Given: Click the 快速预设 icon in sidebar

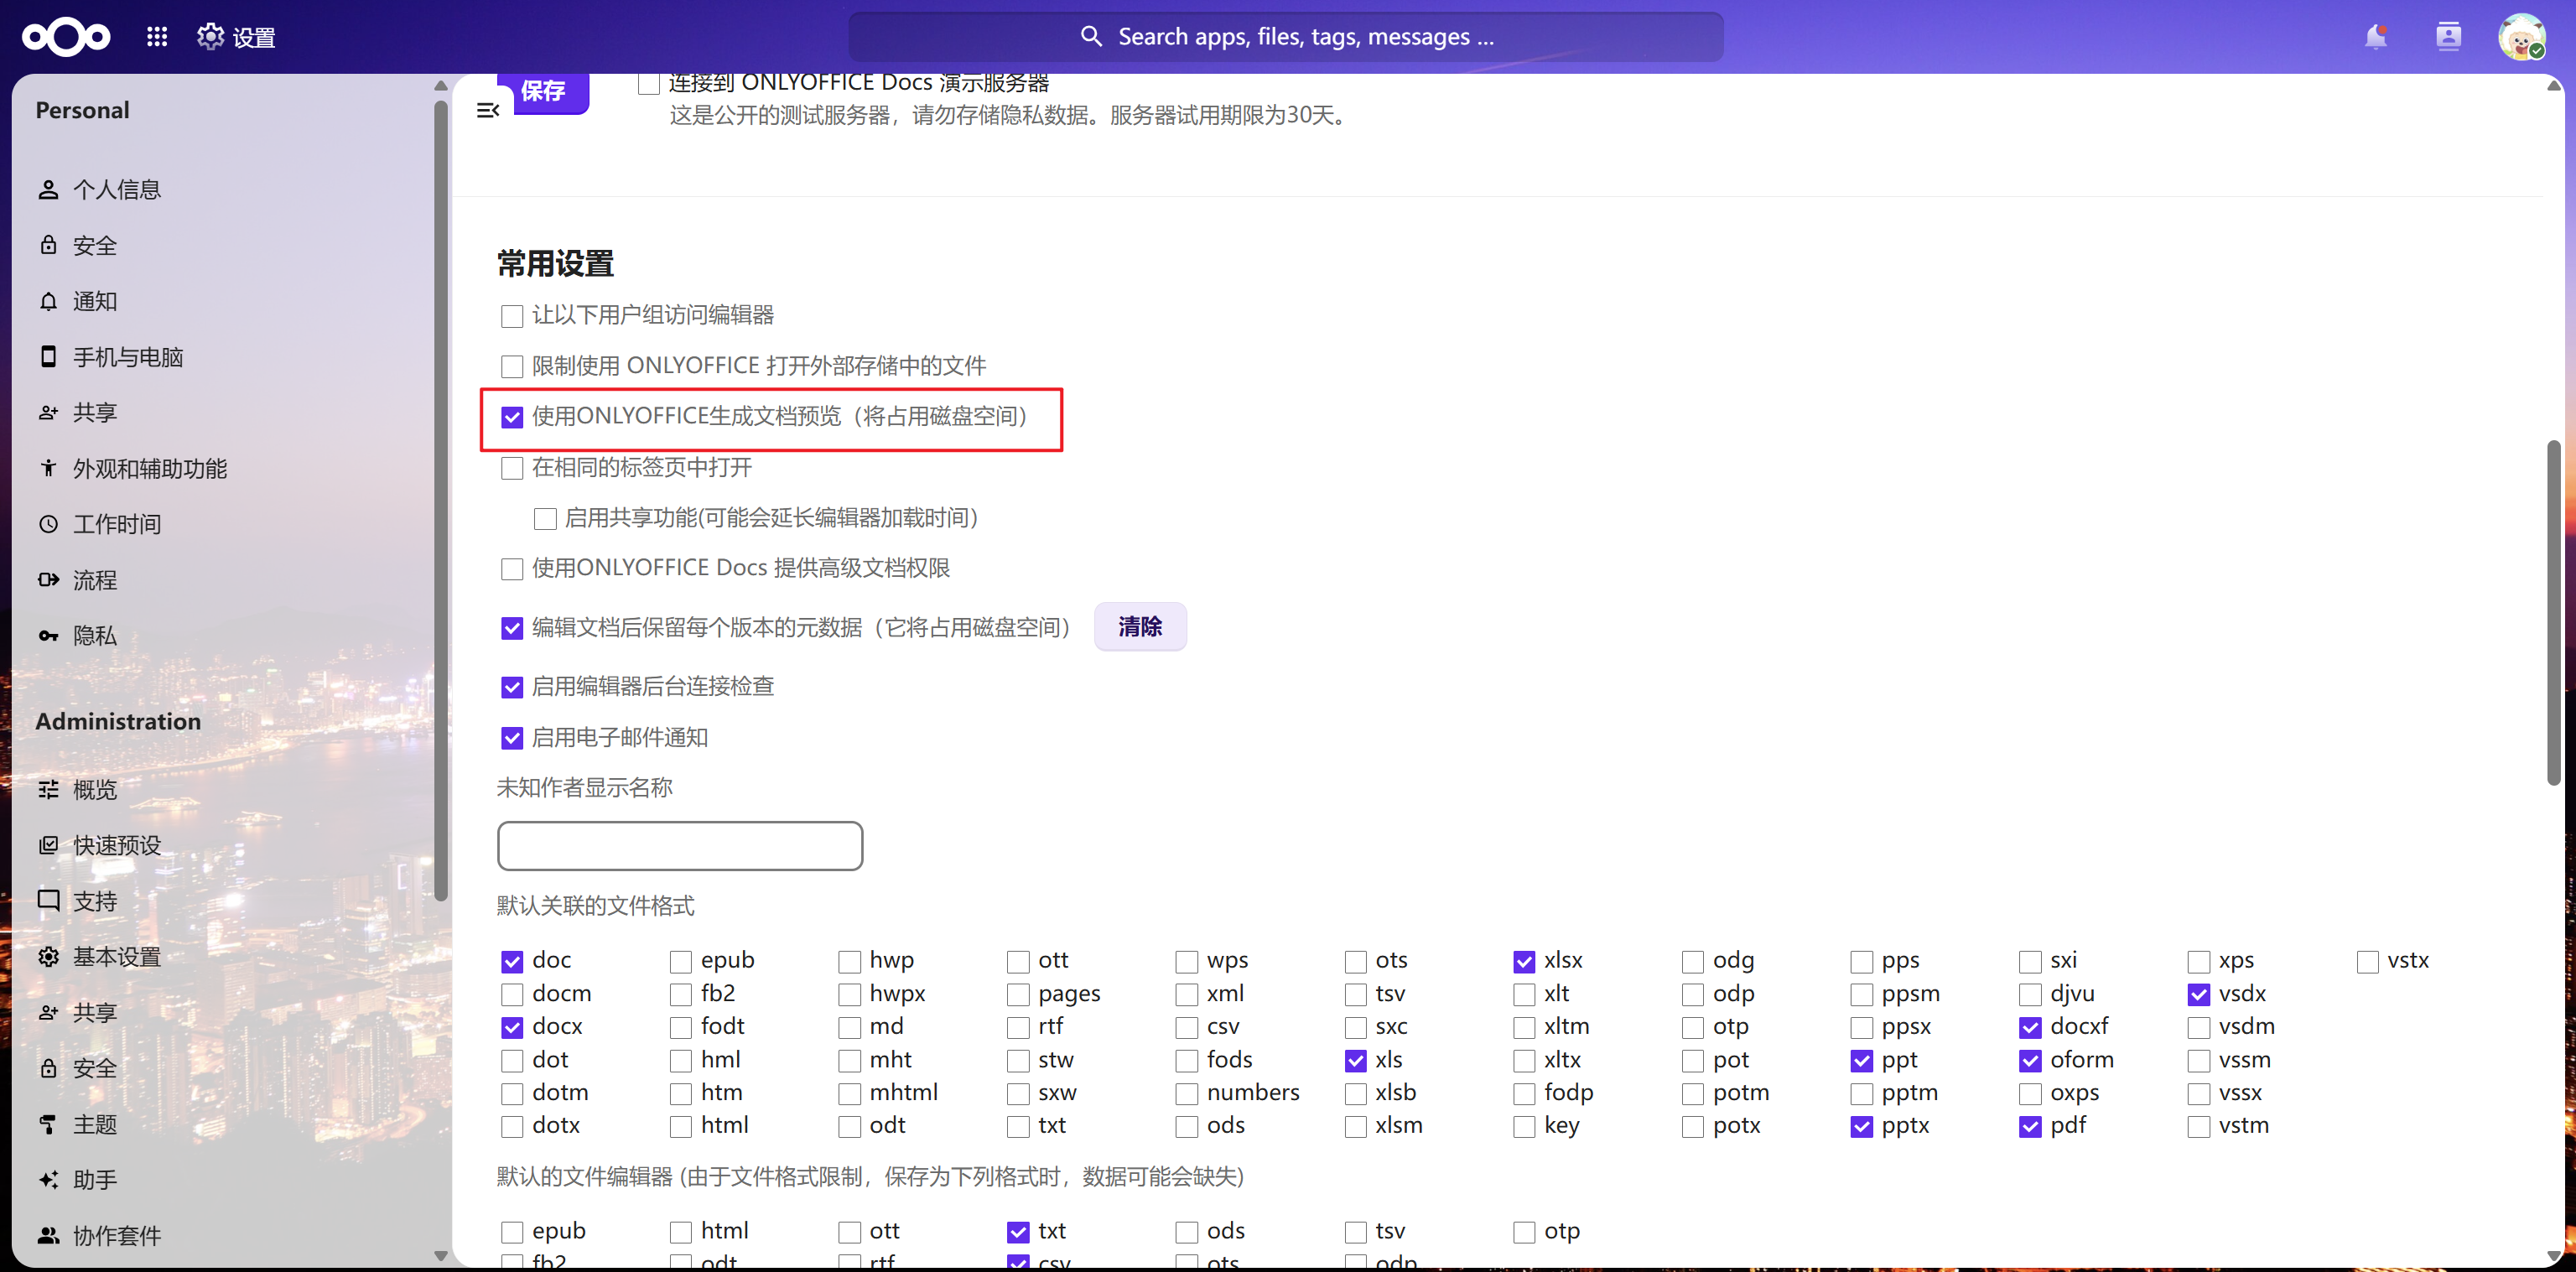Looking at the screenshot, I should (x=48, y=846).
